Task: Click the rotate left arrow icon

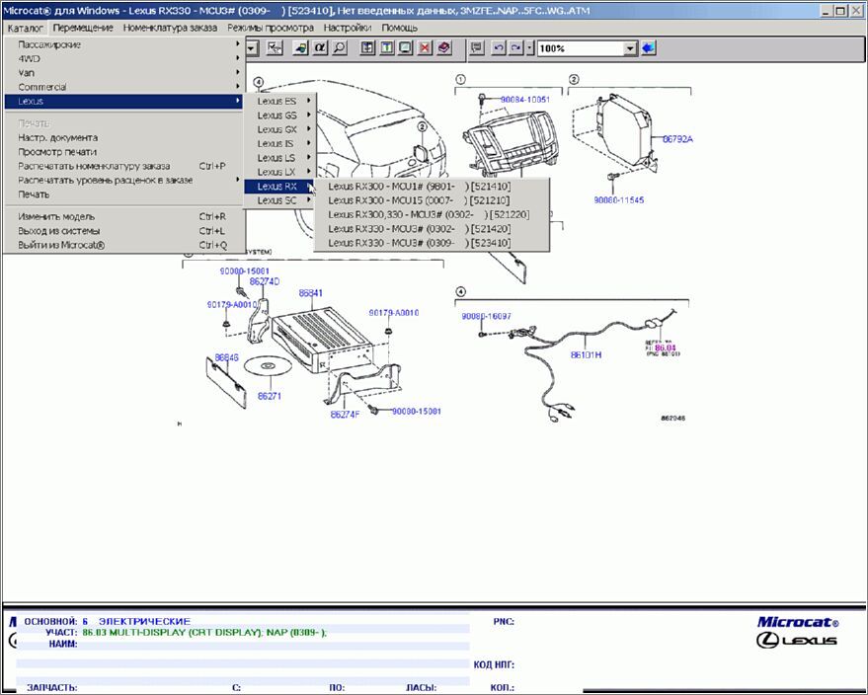Action: pyautogui.click(x=498, y=47)
